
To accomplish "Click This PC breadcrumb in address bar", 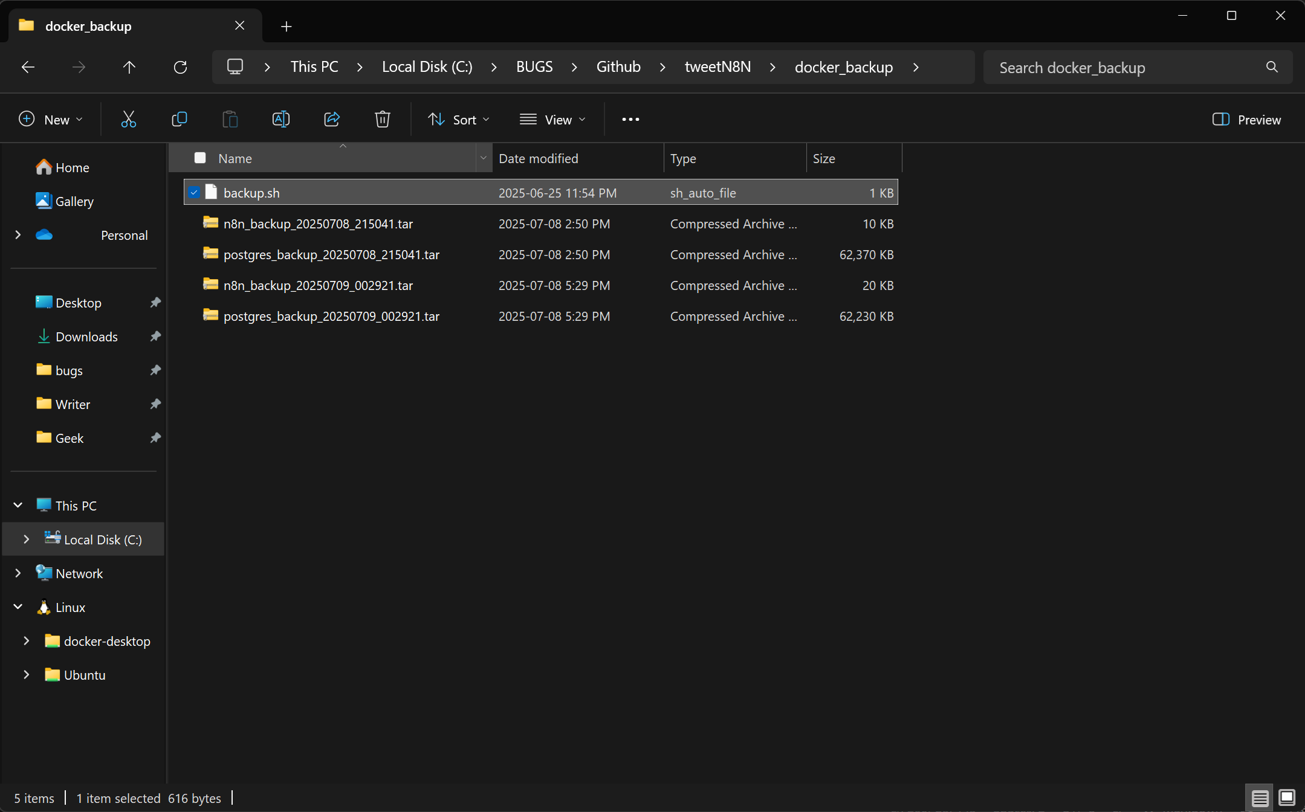I will 314,66.
